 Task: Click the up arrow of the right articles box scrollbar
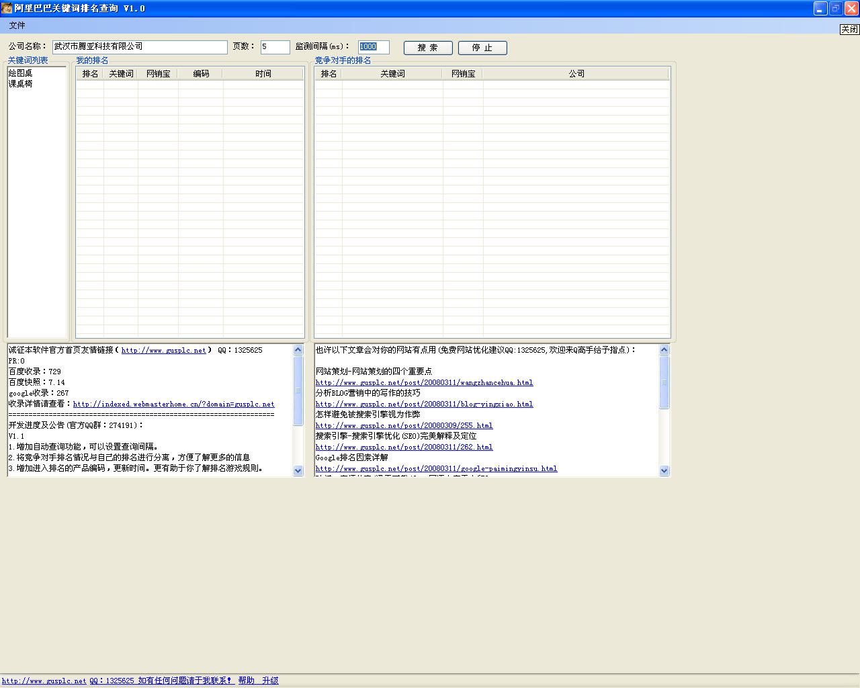(x=664, y=350)
